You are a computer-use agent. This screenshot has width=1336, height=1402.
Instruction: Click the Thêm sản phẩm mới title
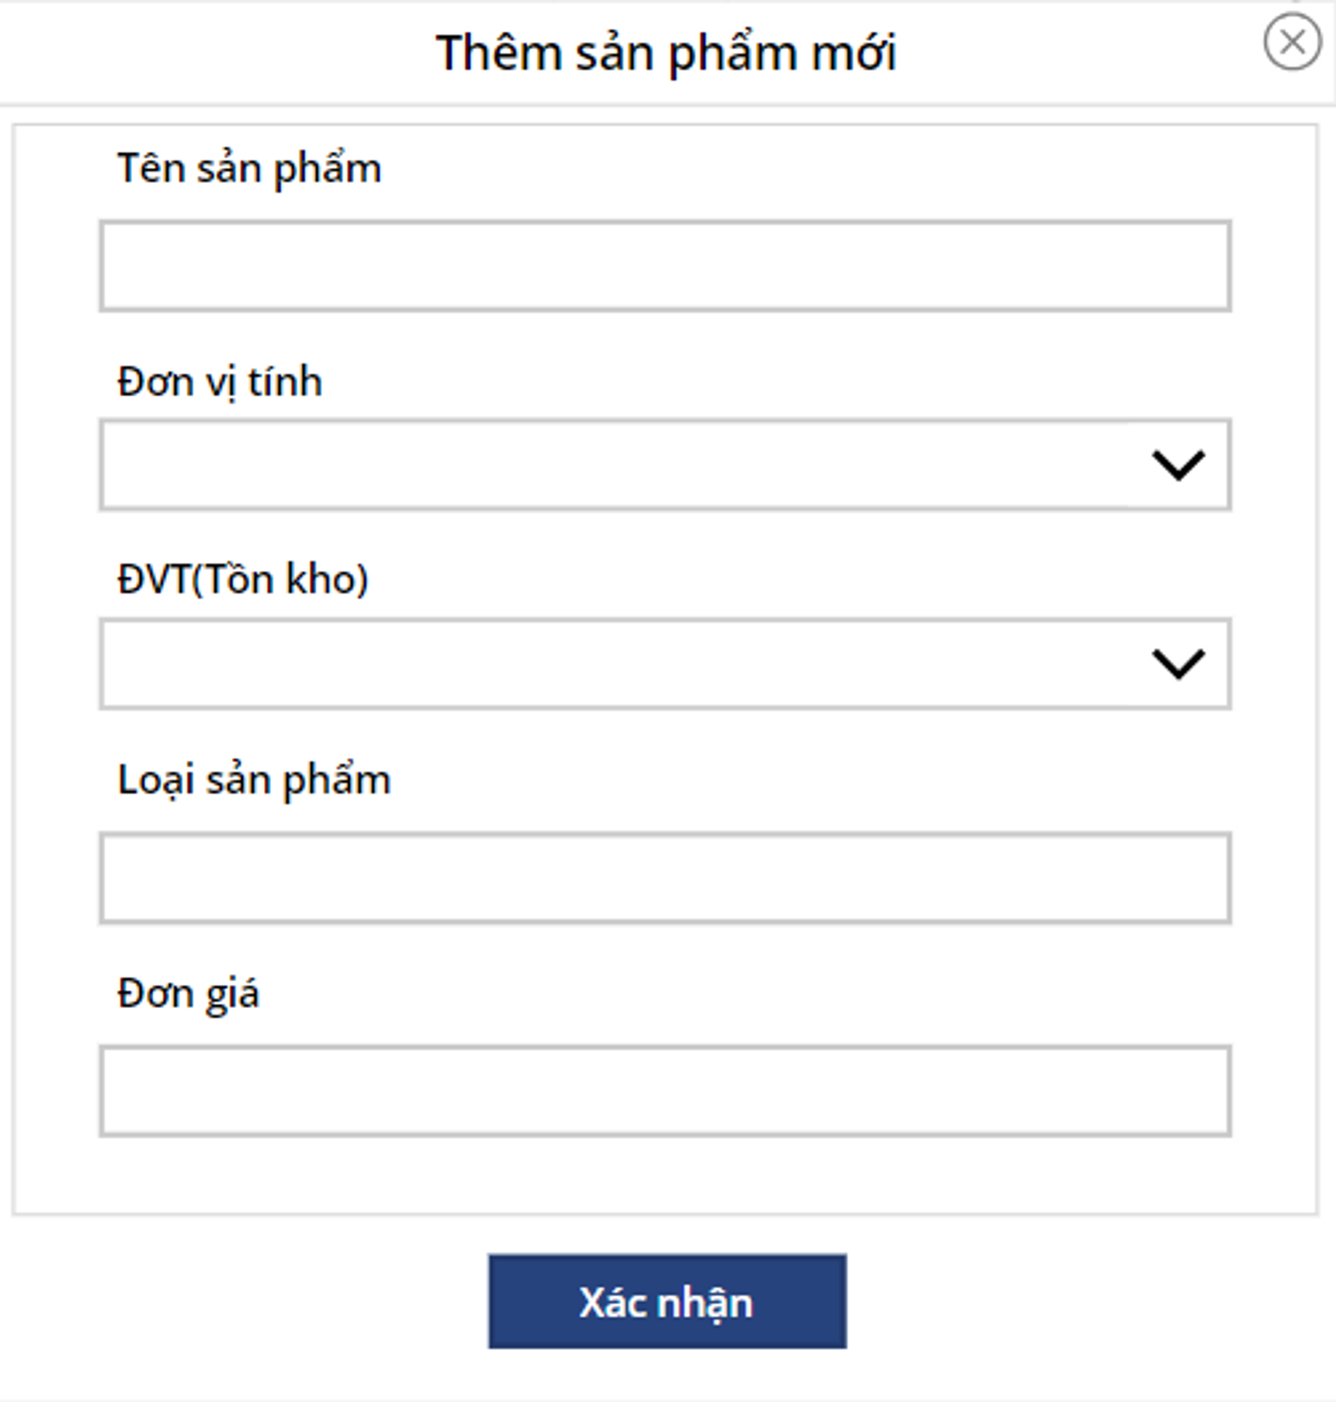click(x=666, y=53)
